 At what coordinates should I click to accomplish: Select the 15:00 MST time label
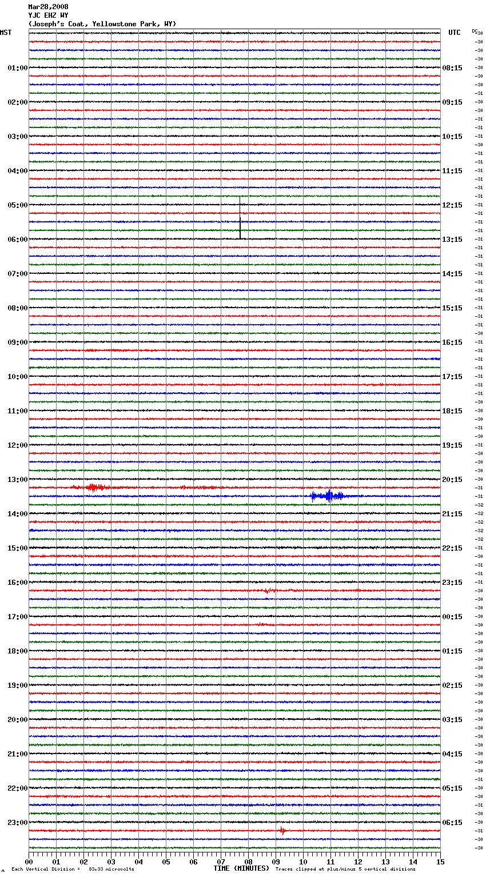(x=18, y=548)
